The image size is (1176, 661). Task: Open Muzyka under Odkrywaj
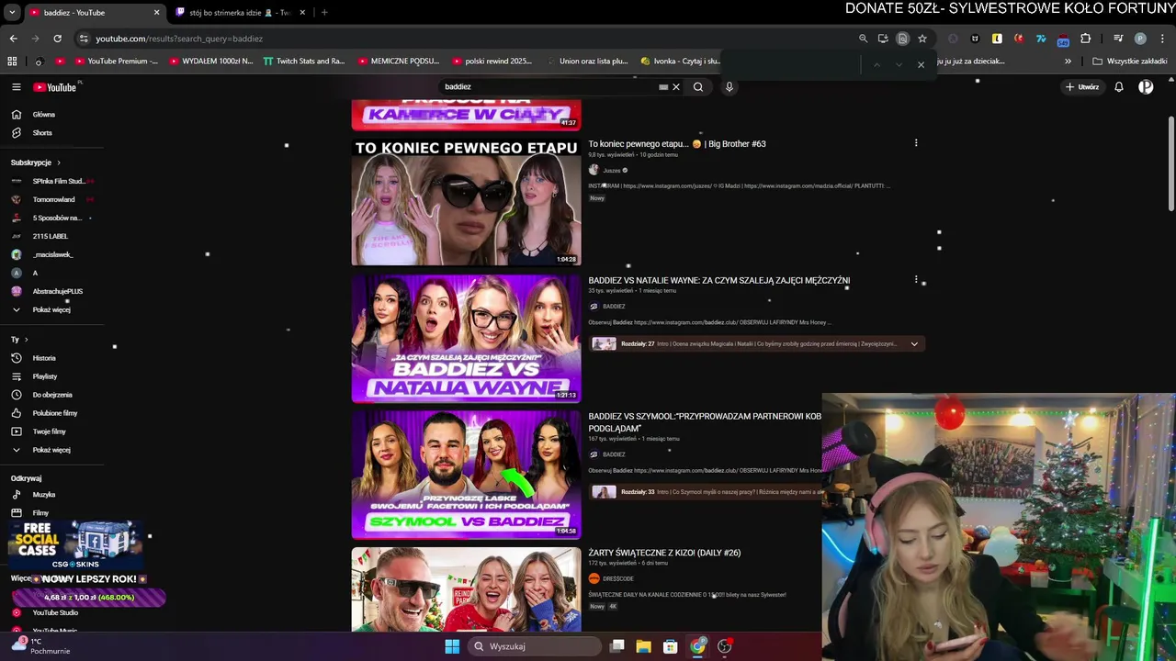(x=44, y=495)
